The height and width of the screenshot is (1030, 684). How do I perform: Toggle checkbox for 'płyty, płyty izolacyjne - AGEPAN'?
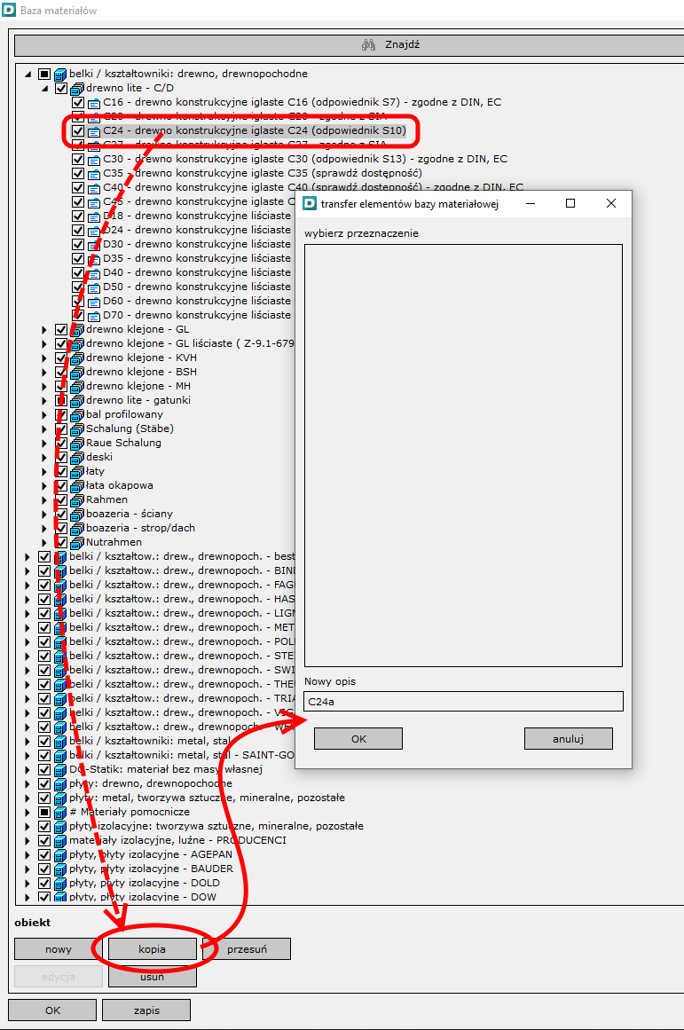(44, 855)
